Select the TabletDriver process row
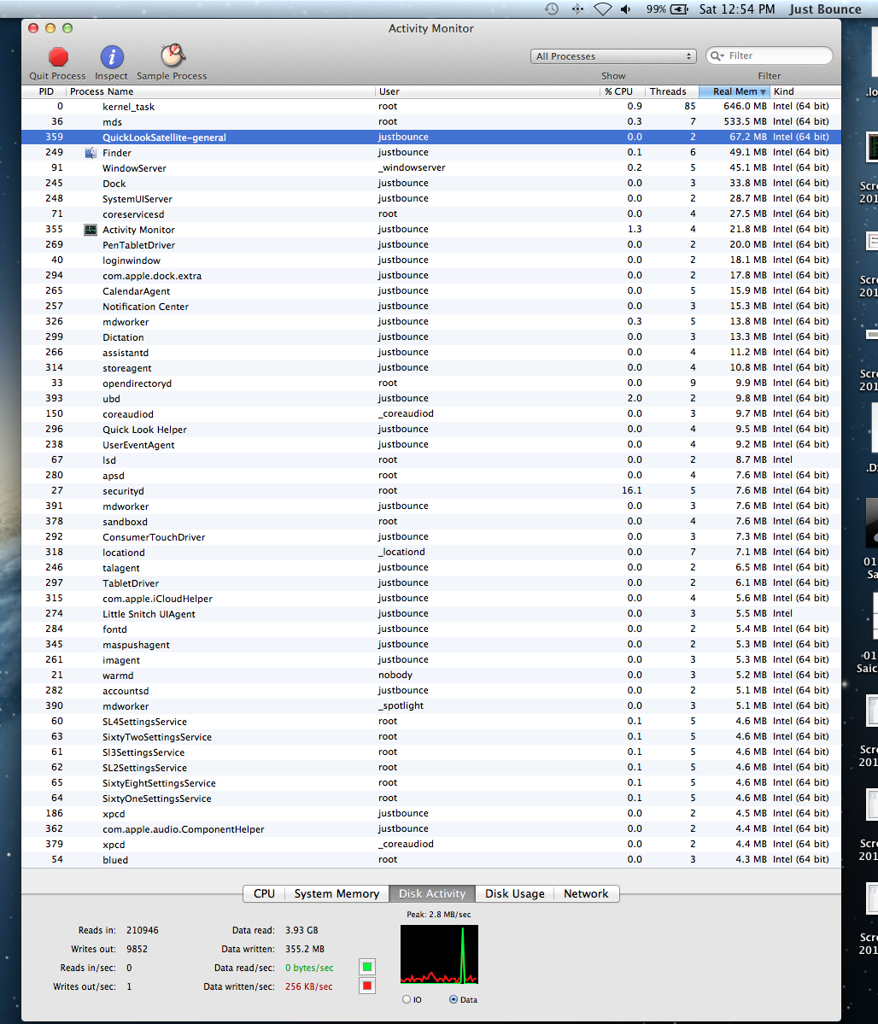Screen dimensions: 878x1024 coord(431,583)
